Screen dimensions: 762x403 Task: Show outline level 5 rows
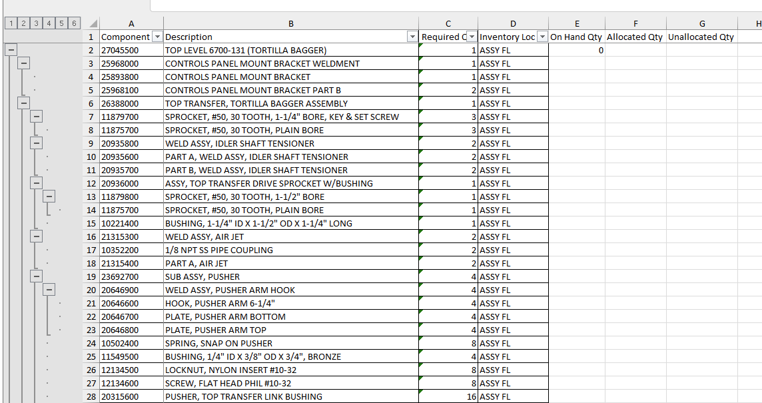tap(61, 23)
